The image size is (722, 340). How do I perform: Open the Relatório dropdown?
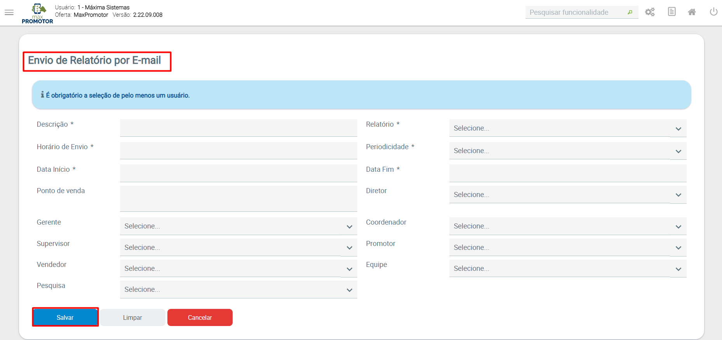[568, 128]
